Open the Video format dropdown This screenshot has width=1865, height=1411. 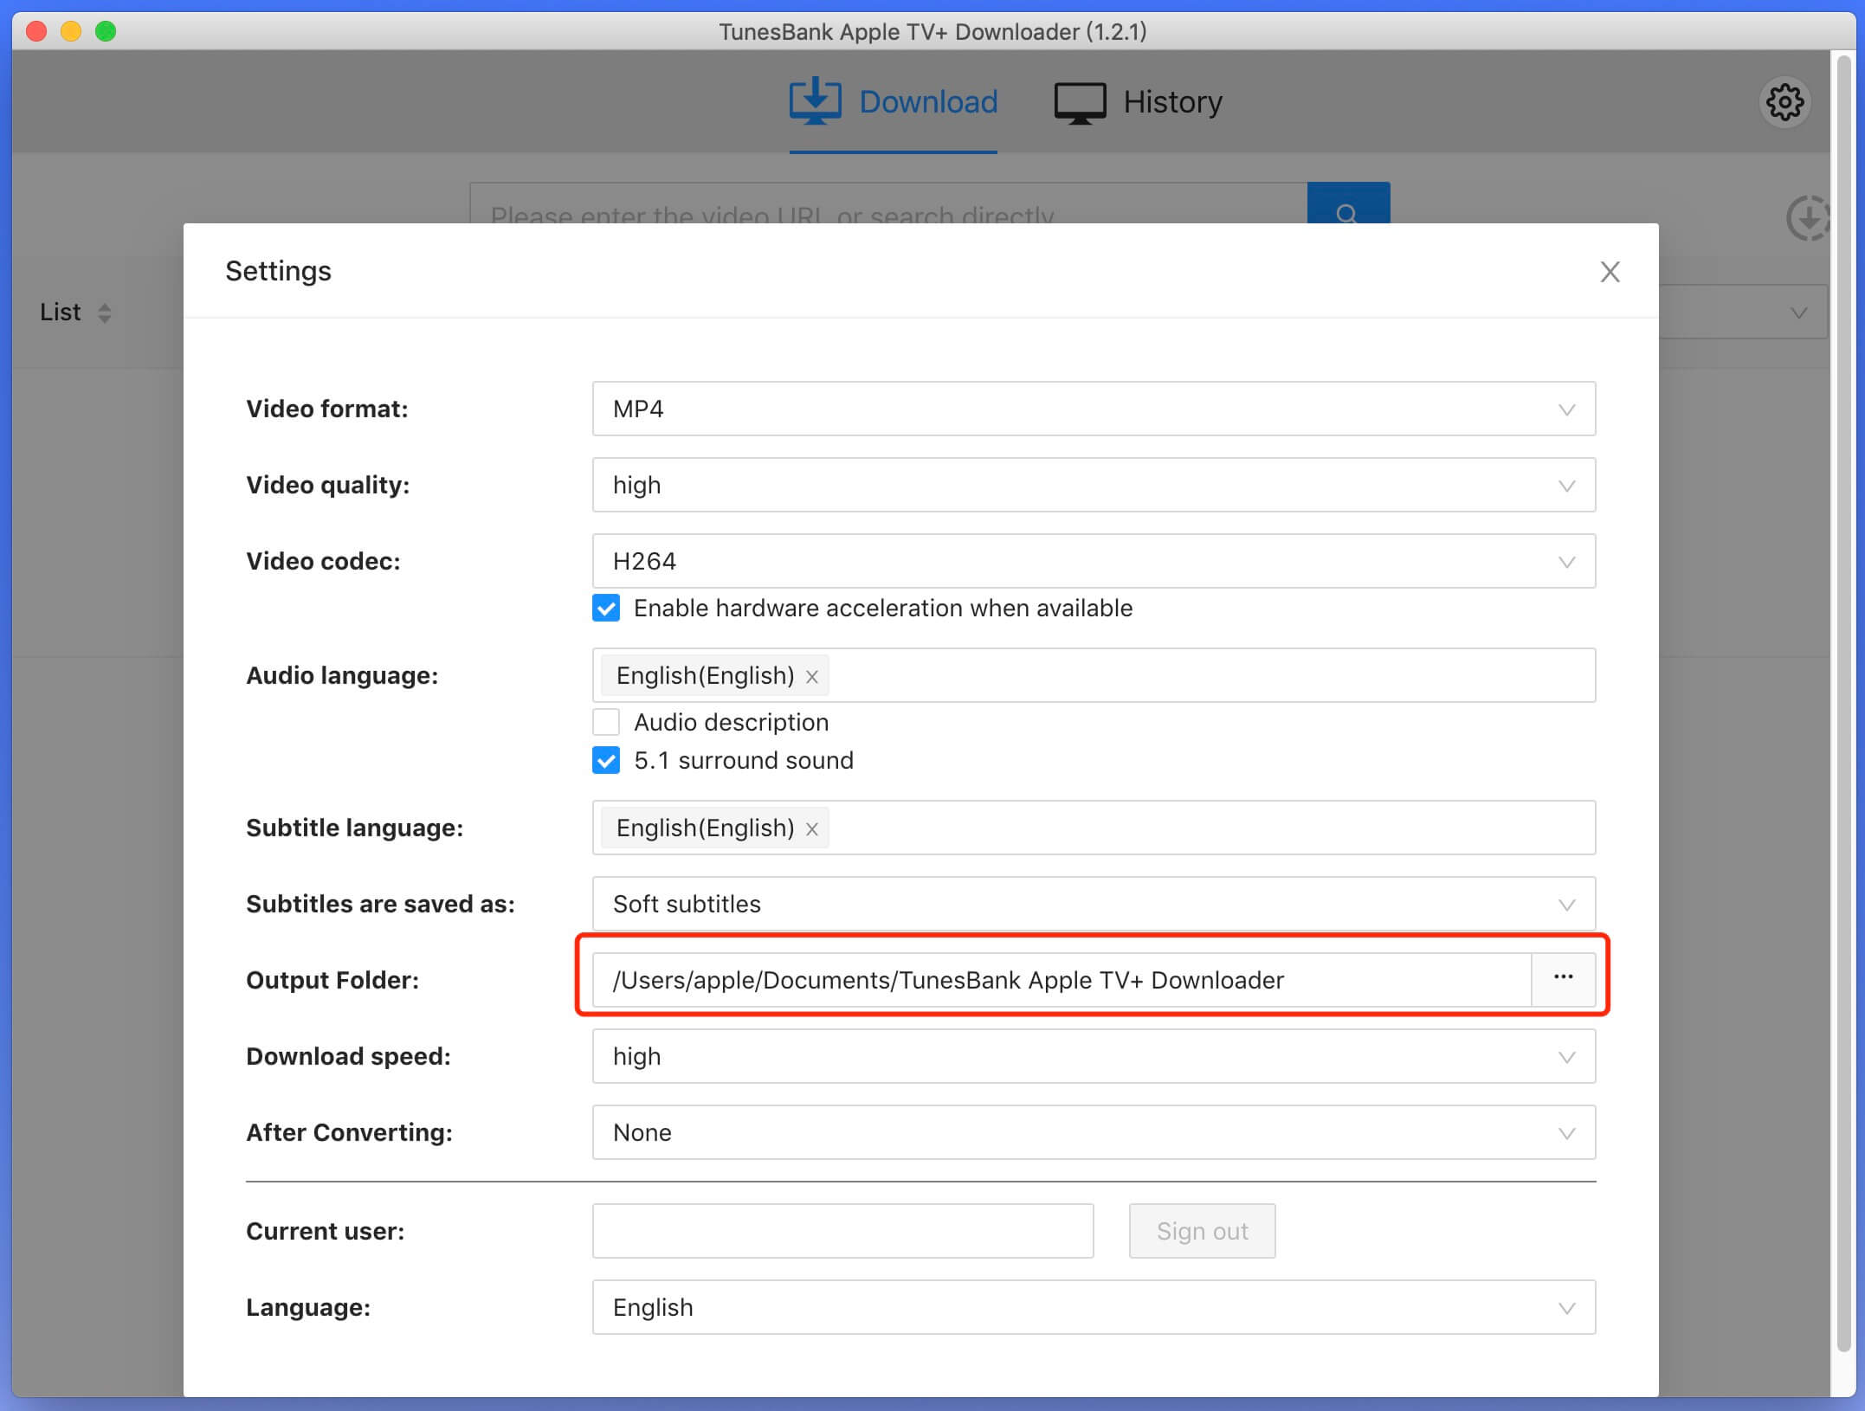[x=1094, y=409]
